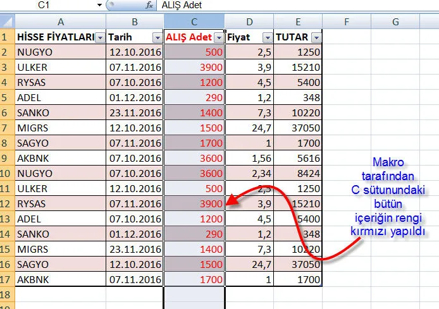Open filter dropdown for Tarih column
Screen dimensions: 439x309
[157, 37]
